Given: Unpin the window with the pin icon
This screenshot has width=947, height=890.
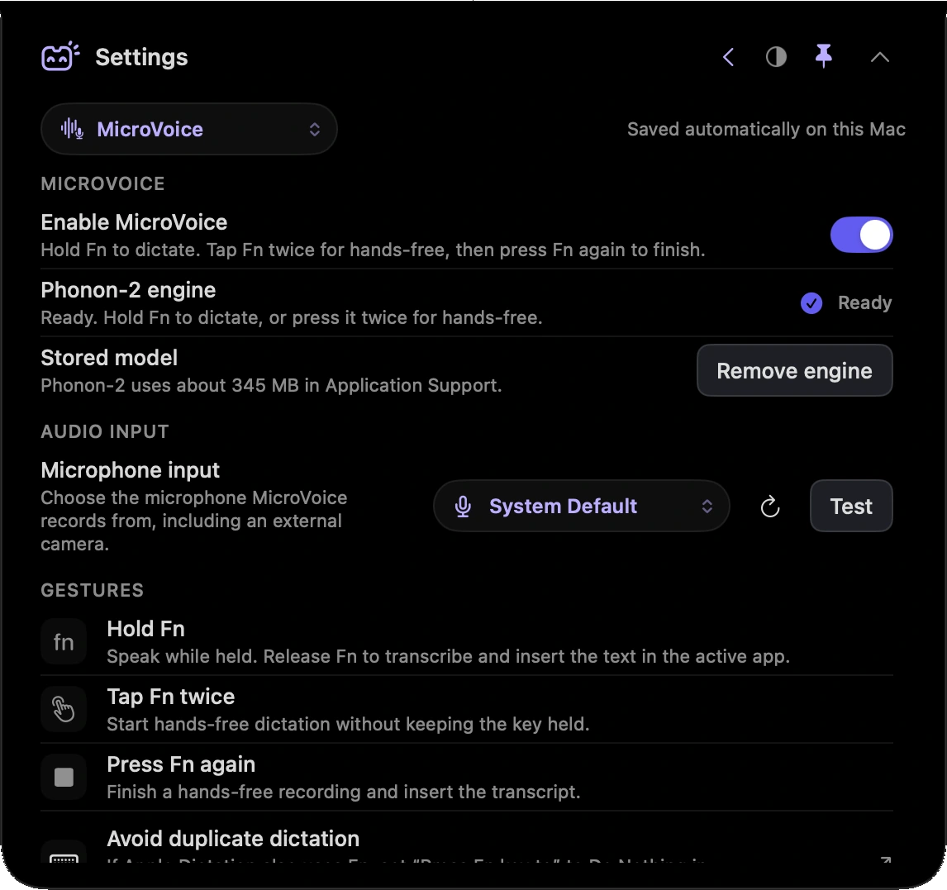Looking at the screenshot, I should [823, 56].
